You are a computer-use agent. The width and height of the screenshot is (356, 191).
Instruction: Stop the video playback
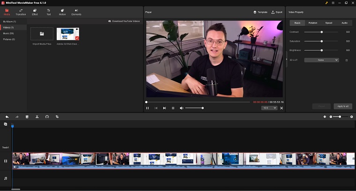pyautogui.click(x=173, y=108)
